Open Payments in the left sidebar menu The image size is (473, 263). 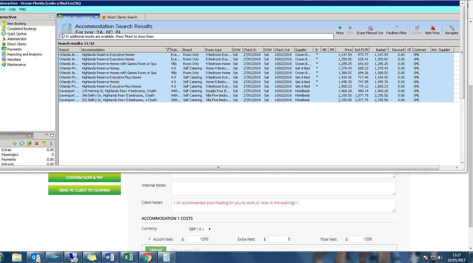[x=14, y=49]
